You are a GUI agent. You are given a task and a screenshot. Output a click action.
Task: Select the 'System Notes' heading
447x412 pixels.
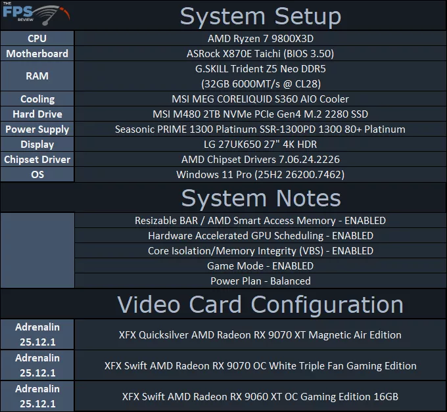tap(261, 198)
